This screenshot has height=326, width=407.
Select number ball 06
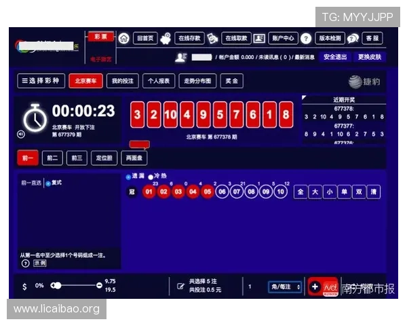click(222, 192)
